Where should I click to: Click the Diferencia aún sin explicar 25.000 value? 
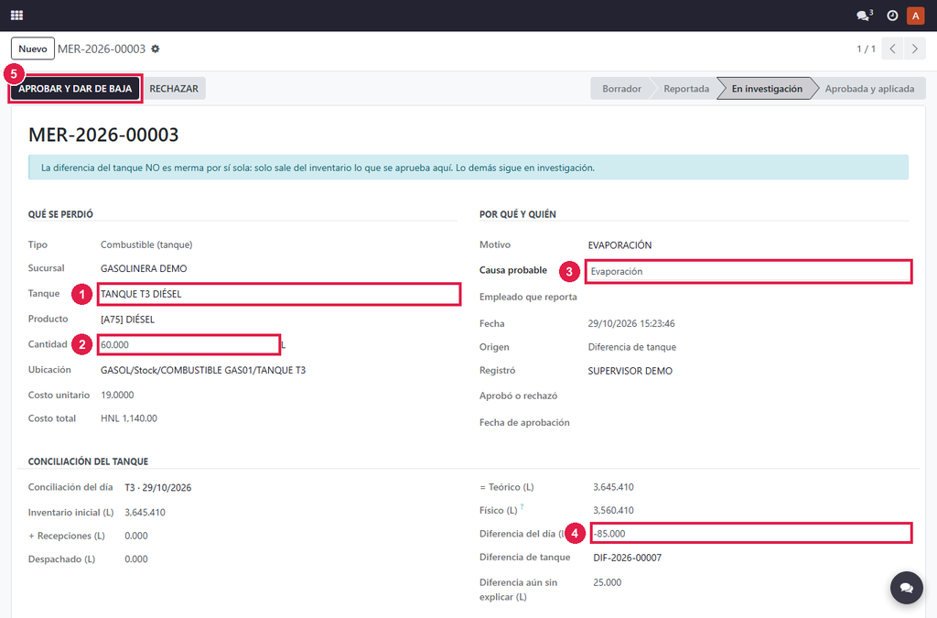click(x=608, y=582)
